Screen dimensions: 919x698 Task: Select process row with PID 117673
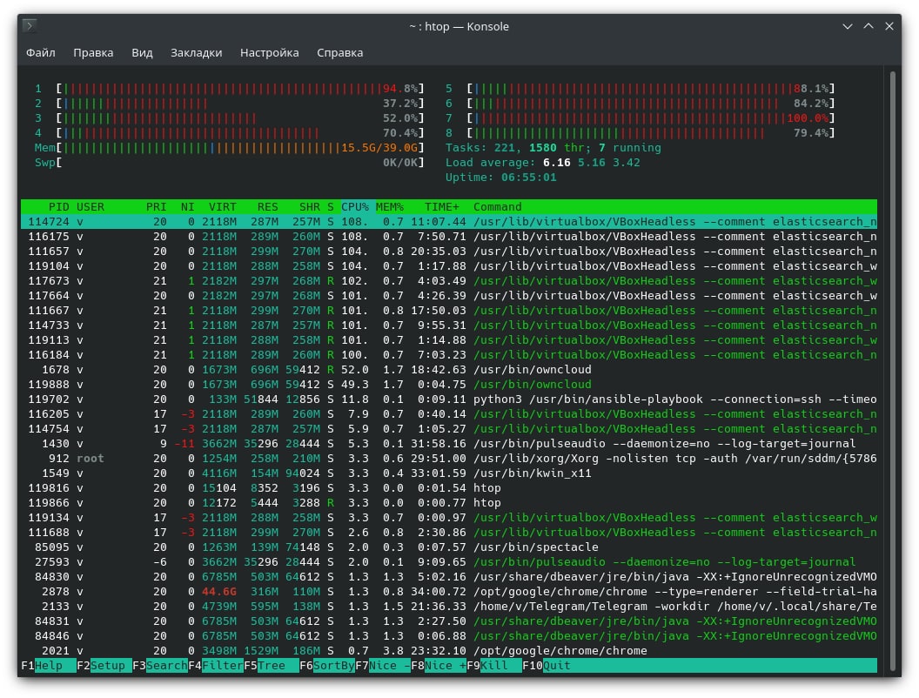point(449,281)
